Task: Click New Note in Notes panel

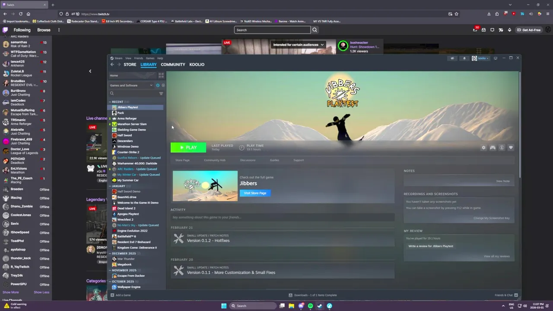Action: point(503,181)
